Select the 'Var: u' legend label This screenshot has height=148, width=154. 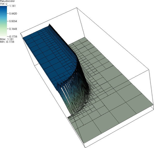click(x=4, y=4)
